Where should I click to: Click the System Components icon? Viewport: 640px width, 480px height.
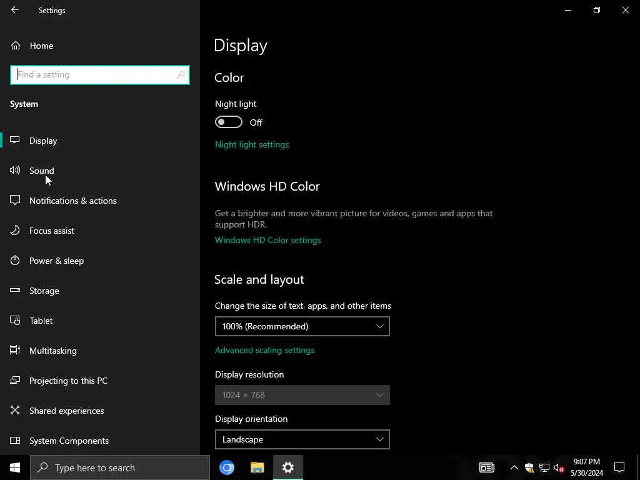point(15,440)
